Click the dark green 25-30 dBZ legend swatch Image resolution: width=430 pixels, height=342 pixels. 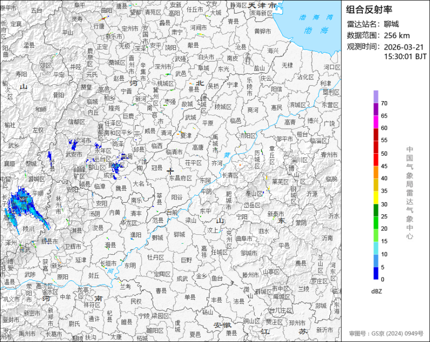pos(375,210)
